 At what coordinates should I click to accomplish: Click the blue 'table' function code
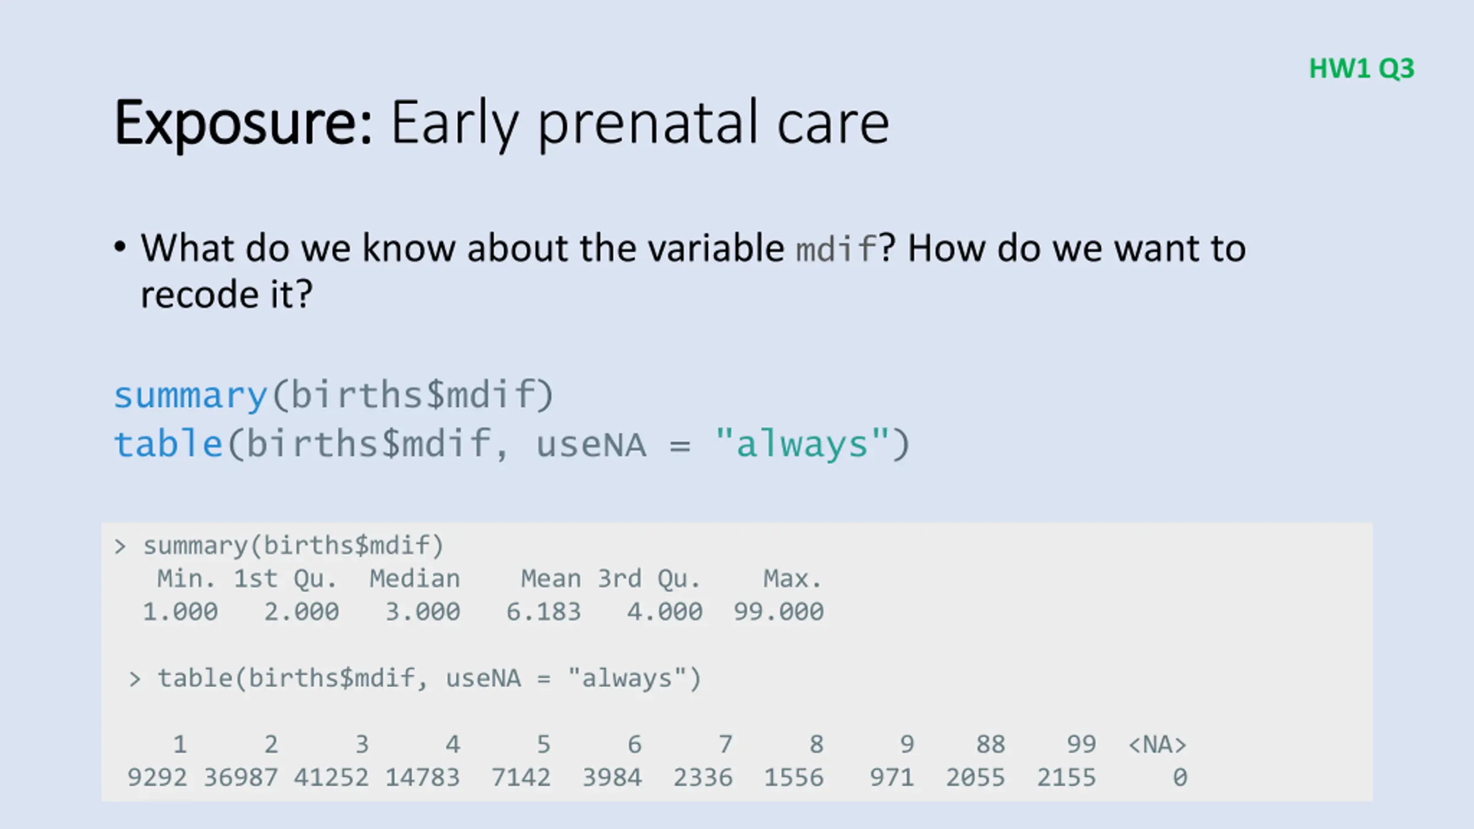(168, 444)
